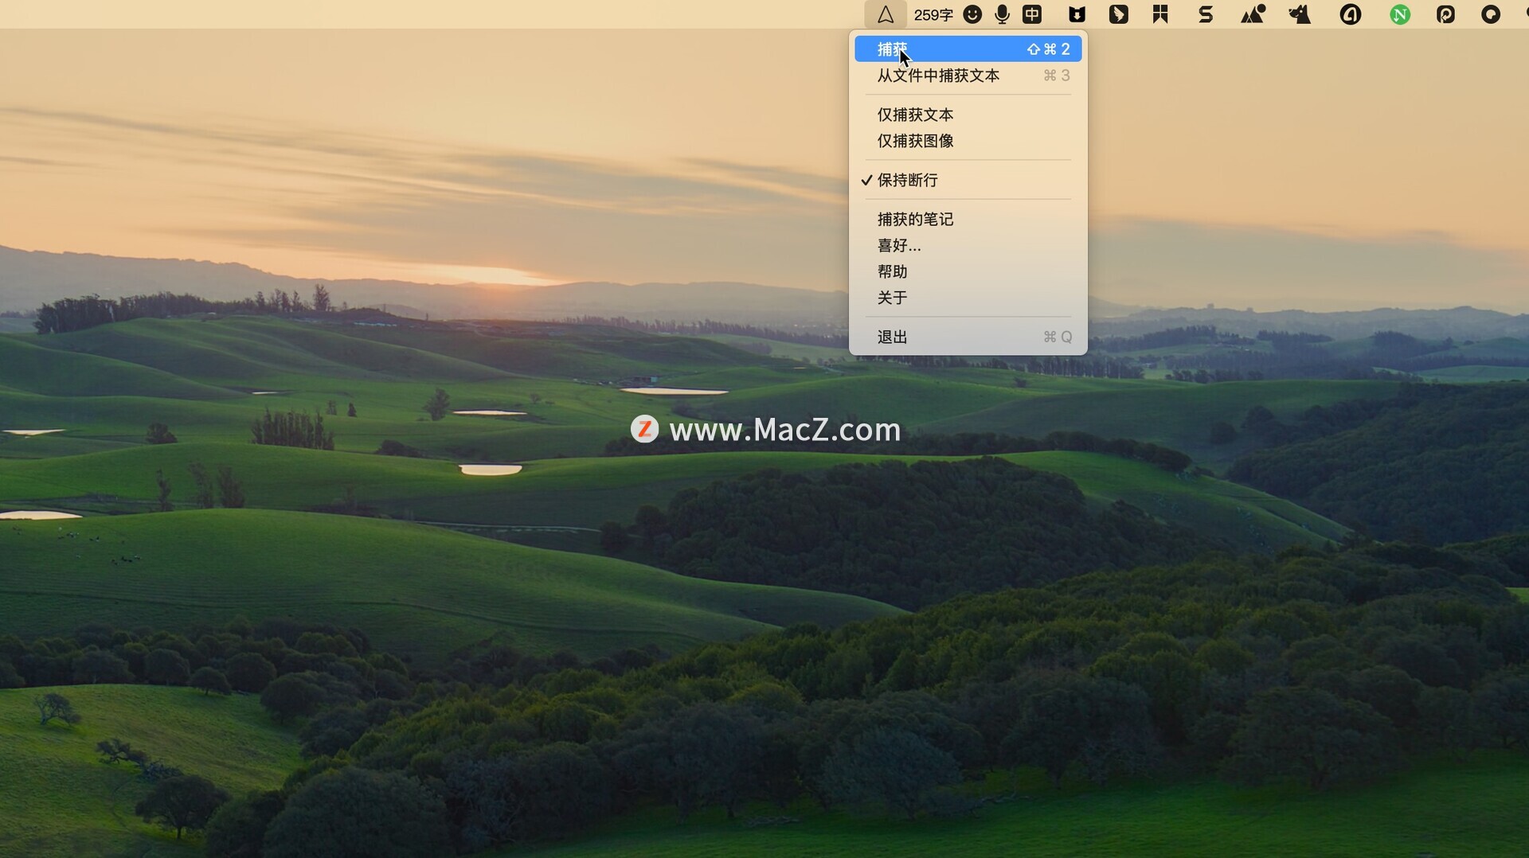Choose 仅捕获文本 option

(968, 115)
